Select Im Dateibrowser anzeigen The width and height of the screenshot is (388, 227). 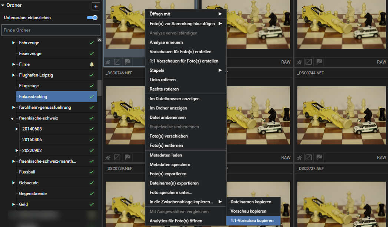[186, 99]
